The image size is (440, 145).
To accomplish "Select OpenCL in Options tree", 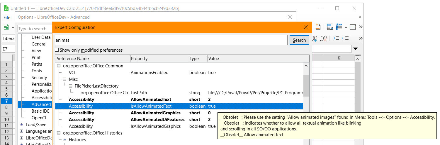I will pyautogui.click(x=39, y=118).
